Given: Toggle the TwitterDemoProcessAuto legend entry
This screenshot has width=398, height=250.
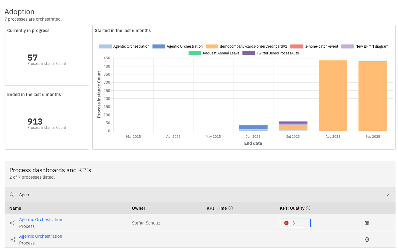Looking at the screenshot, I should click(271, 53).
